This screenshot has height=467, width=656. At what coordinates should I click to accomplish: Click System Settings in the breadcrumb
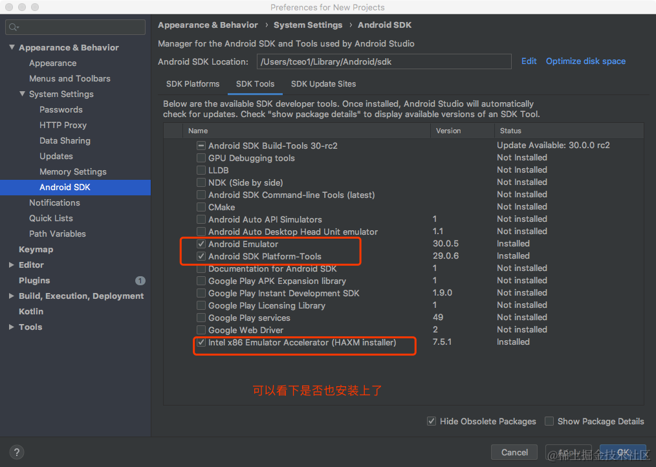pos(308,25)
